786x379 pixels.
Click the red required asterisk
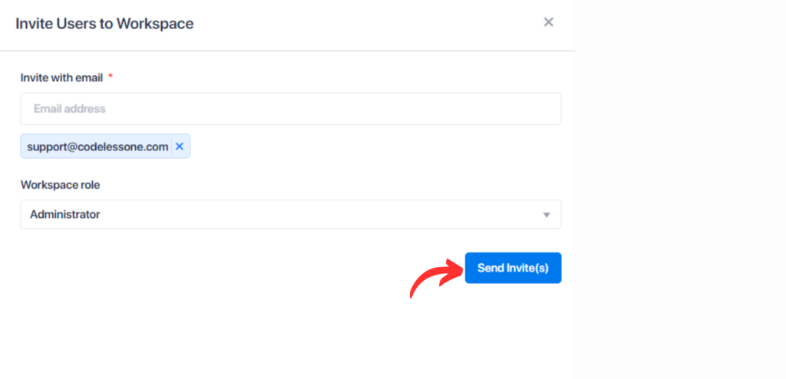tap(111, 76)
